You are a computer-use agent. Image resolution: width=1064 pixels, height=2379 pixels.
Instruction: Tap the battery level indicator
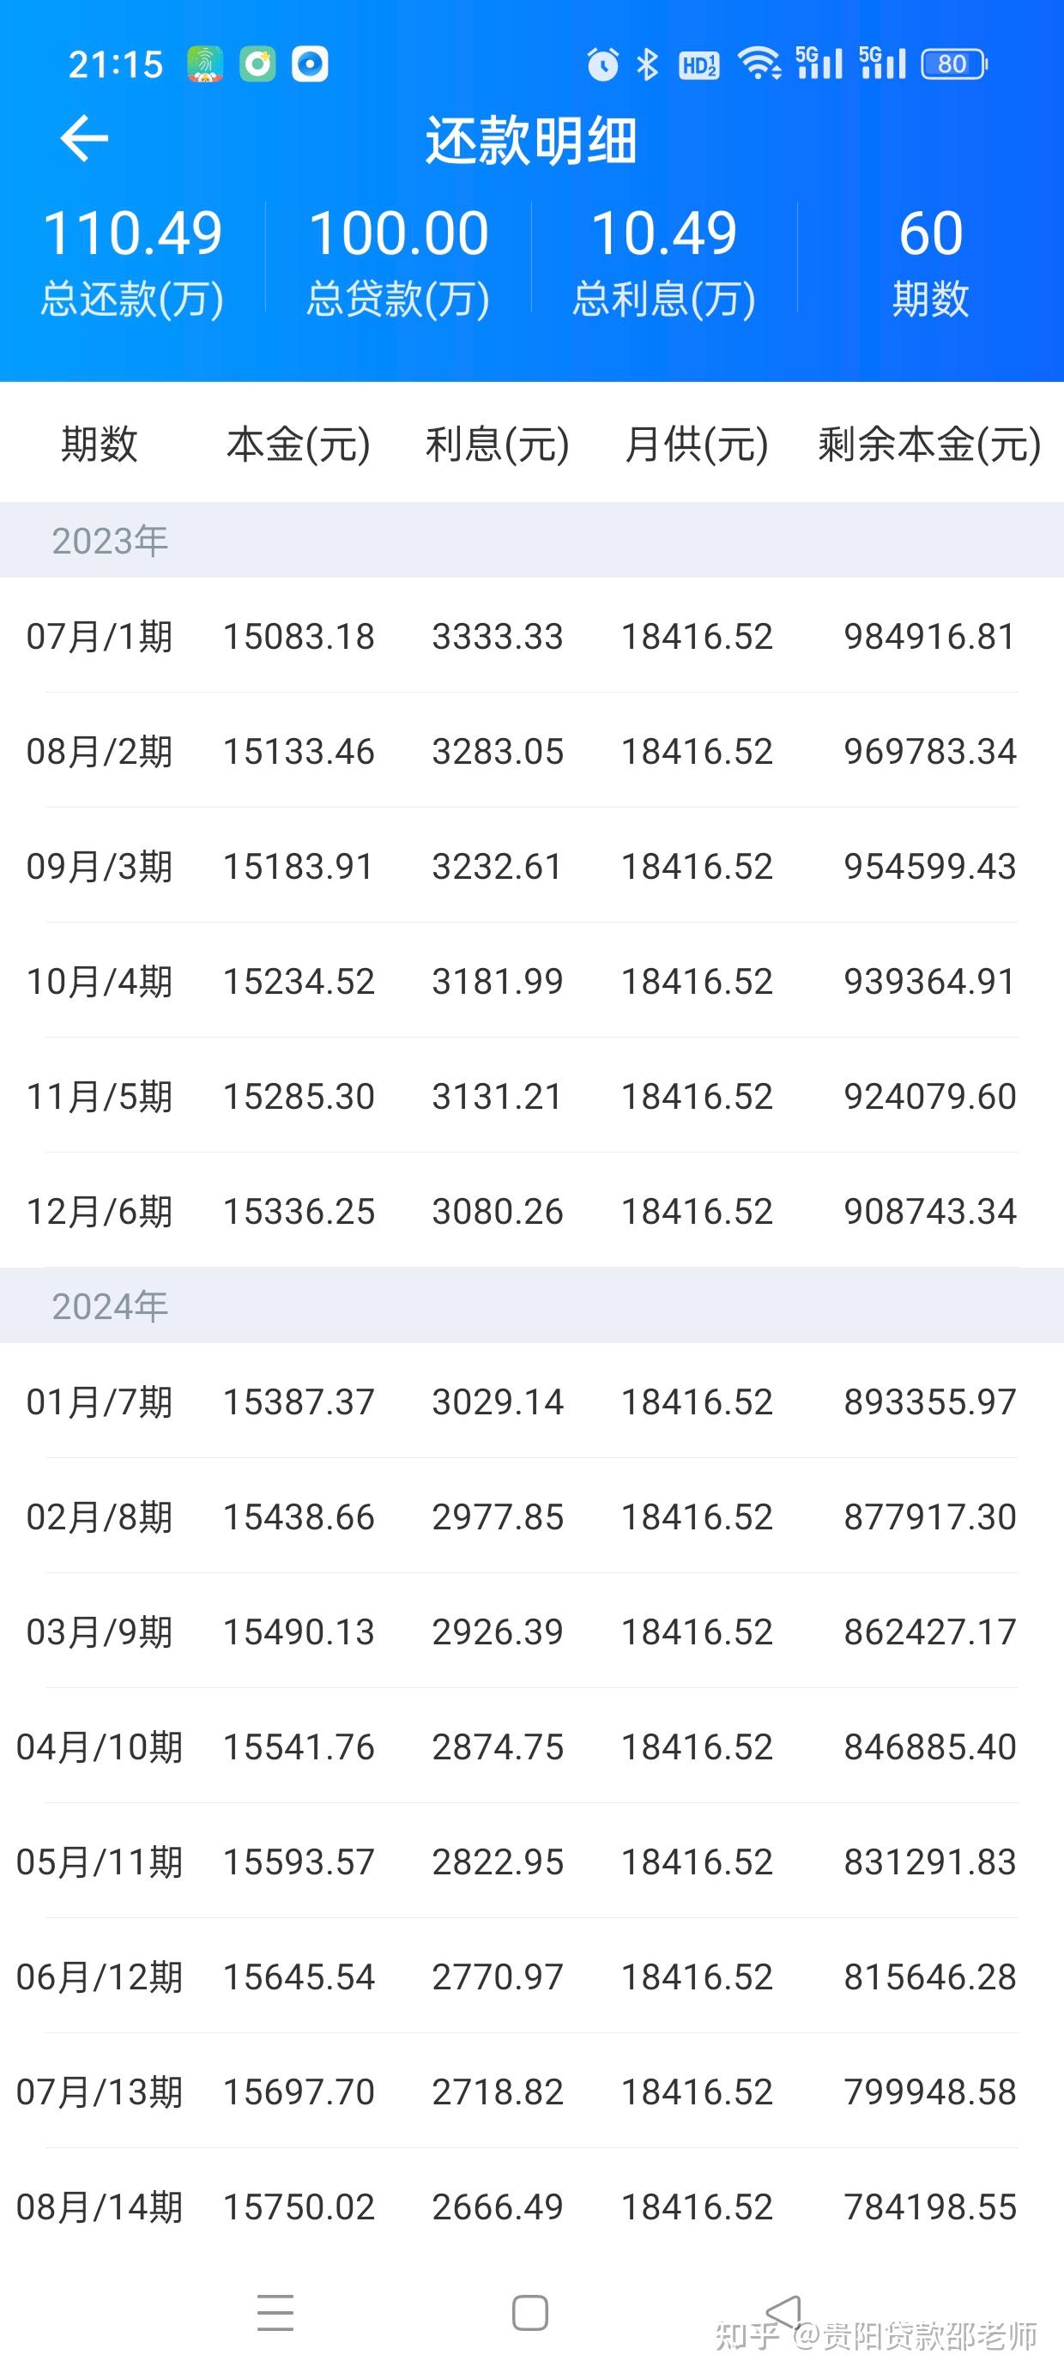(x=954, y=64)
